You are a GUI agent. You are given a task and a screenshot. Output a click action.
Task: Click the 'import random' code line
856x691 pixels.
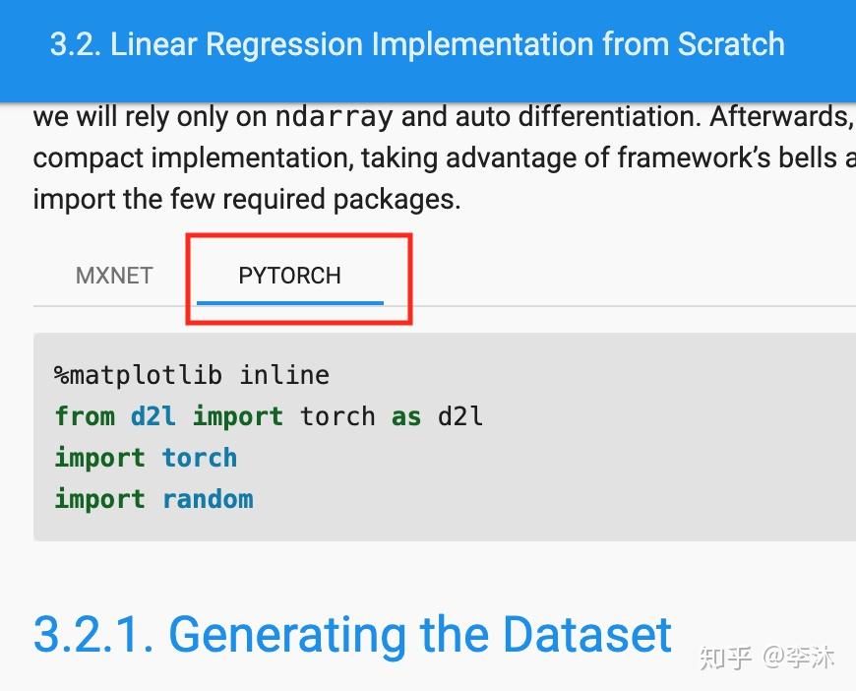153,499
